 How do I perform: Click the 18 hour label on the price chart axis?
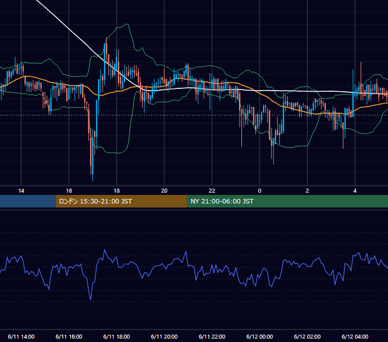click(x=116, y=191)
